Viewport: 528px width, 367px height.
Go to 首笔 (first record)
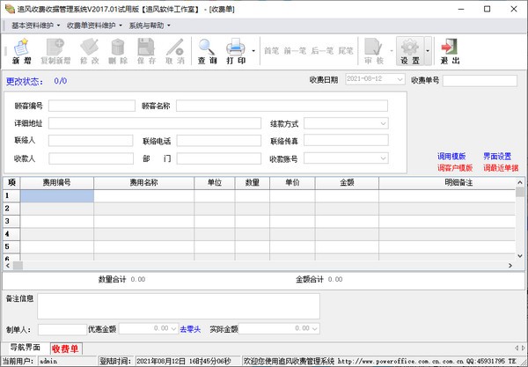click(x=271, y=51)
